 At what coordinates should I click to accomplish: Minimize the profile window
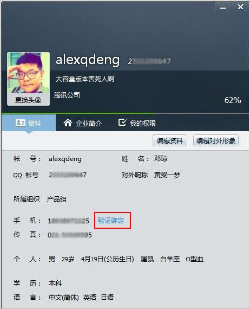coord(222,8)
